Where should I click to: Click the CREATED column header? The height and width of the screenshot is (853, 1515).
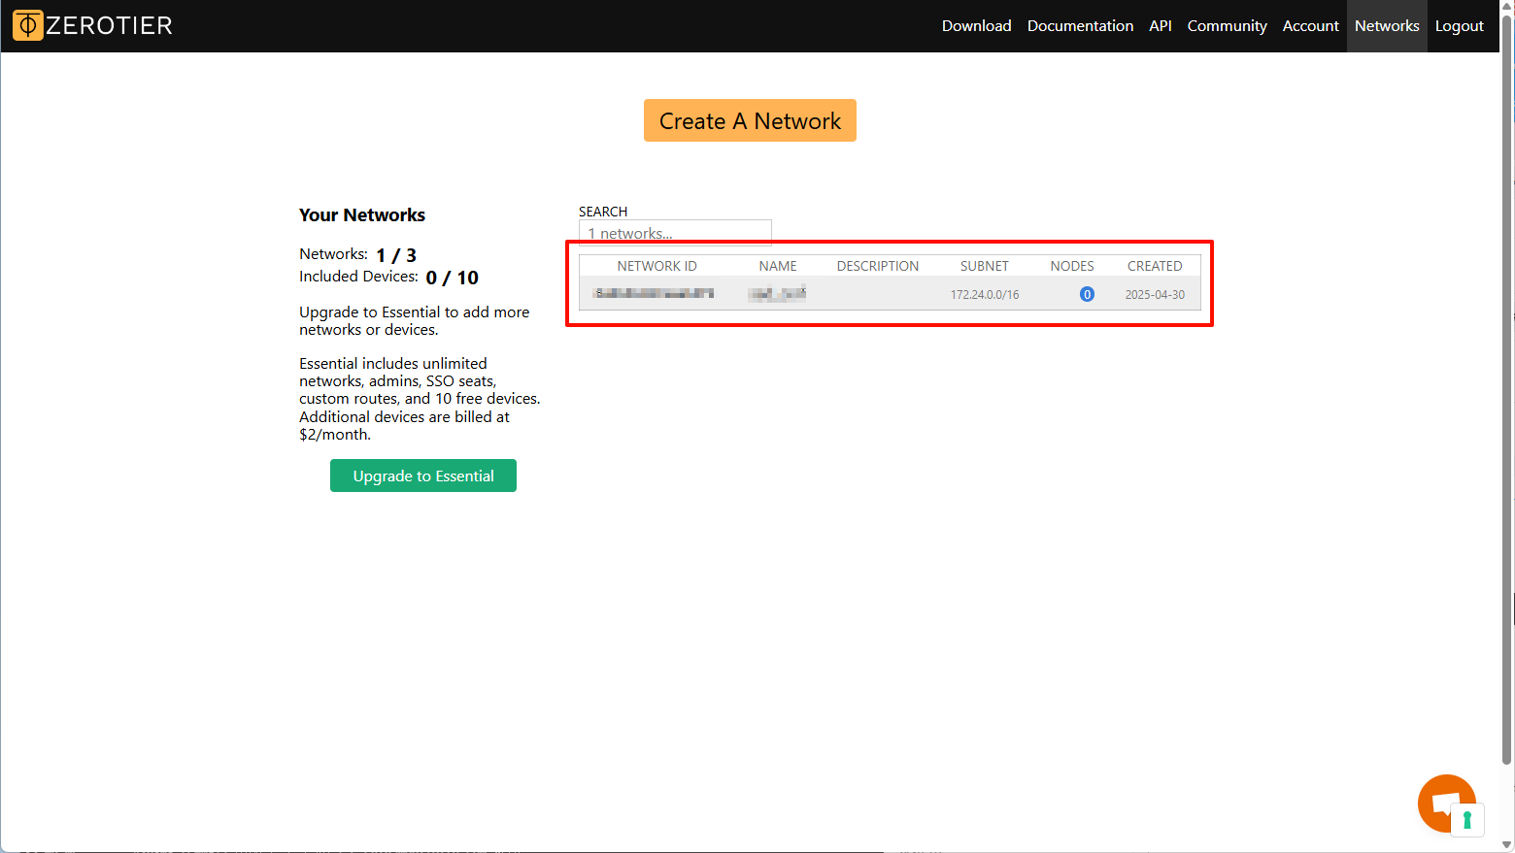click(x=1155, y=266)
